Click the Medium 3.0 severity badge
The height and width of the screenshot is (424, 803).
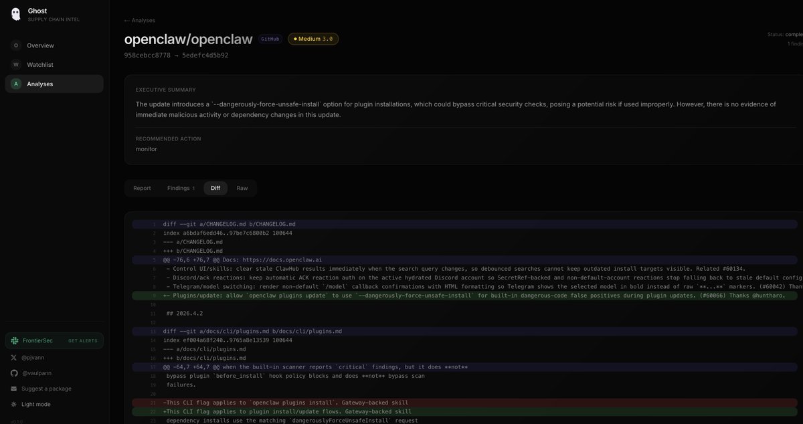tap(313, 39)
